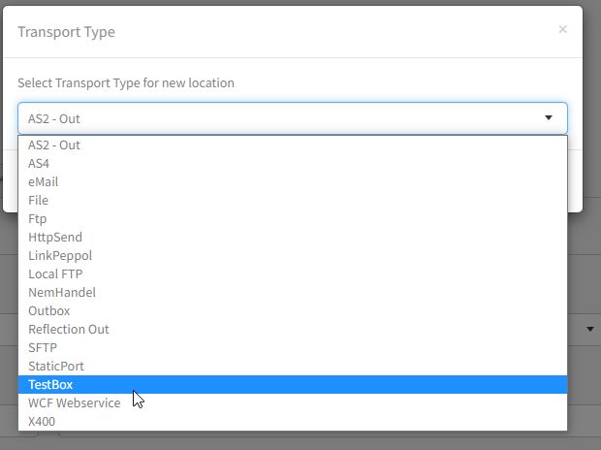
Task: Collapse the Transport Type dropdown arrow
Action: pyautogui.click(x=548, y=118)
